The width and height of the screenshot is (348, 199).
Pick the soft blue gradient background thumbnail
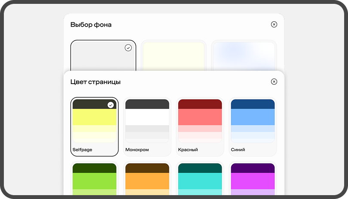[x=244, y=55]
